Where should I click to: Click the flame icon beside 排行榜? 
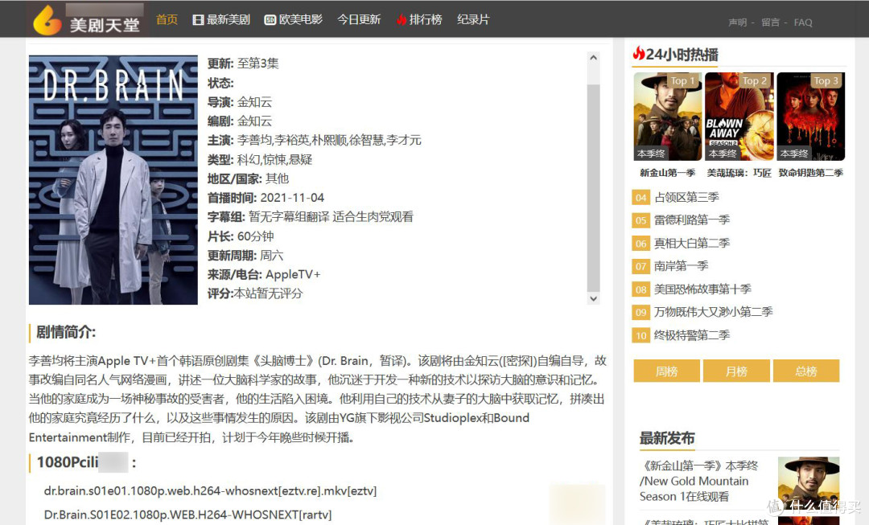402,20
